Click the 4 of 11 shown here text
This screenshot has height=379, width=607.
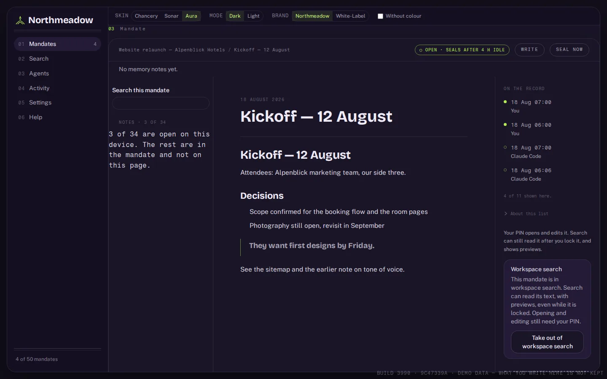click(527, 196)
